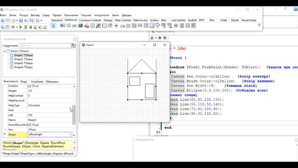The image size is (298, 168).
Task: Click the Canvas.Ellipse(0,0,100,100) code line
Action: [202, 90]
